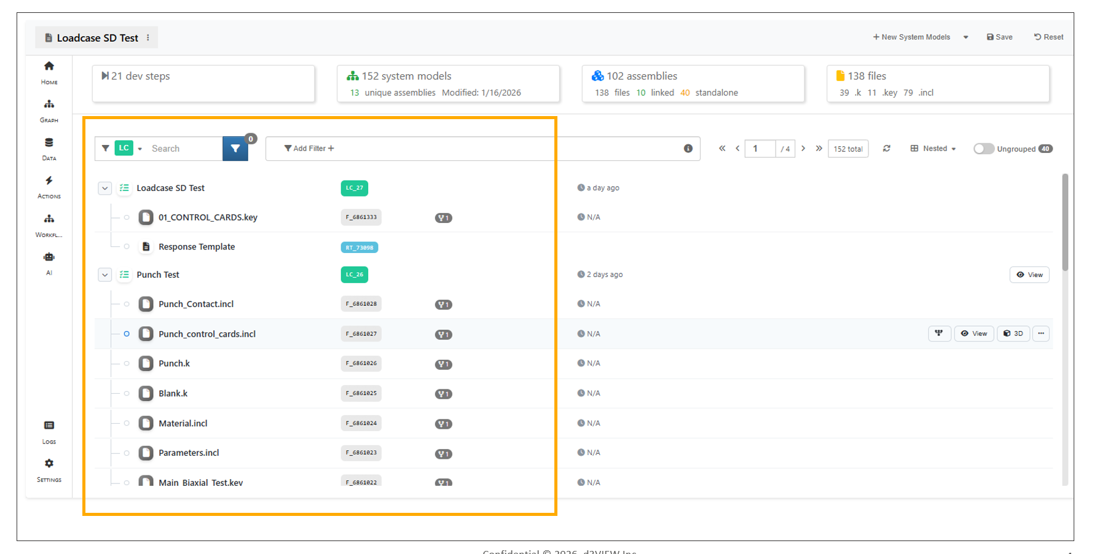Click the blue filter funnel button
Screen dimensions: 1105x554
(235, 149)
